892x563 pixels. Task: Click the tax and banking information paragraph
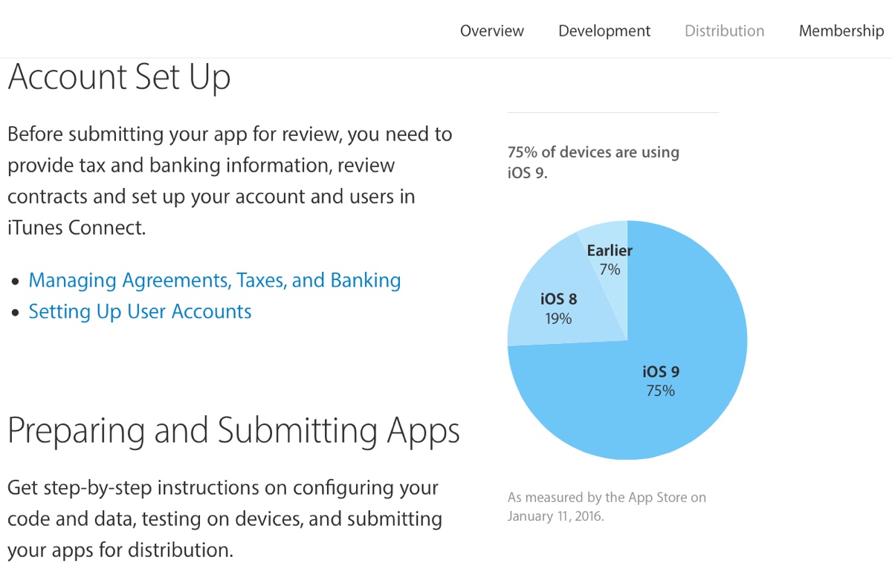coord(229,181)
